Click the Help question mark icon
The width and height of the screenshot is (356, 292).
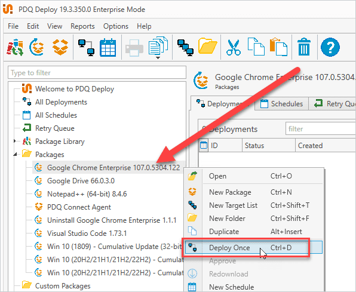330,47
